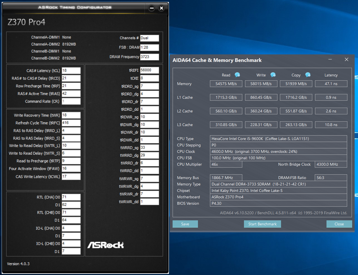The height and width of the screenshot is (275, 358).
Task: Click the DRAM Frequency field
Action: (x=149, y=57)
